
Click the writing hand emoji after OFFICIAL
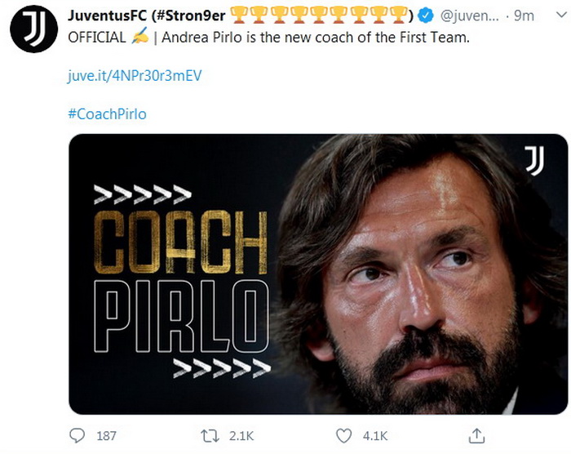pyautogui.click(x=139, y=38)
